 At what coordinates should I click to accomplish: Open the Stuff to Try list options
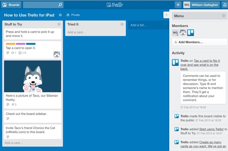[59, 24]
